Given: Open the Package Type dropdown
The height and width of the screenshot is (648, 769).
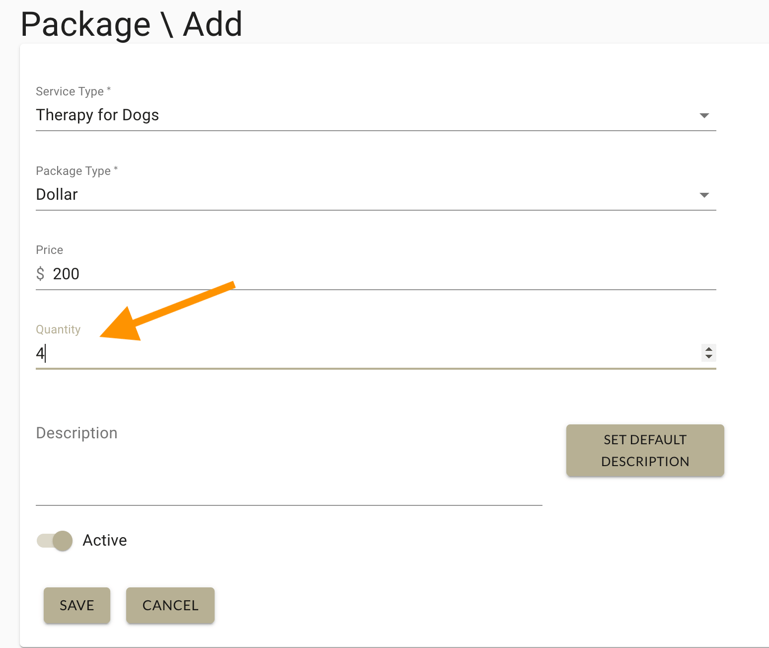Looking at the screenshot, I should [x=348, y=194].
